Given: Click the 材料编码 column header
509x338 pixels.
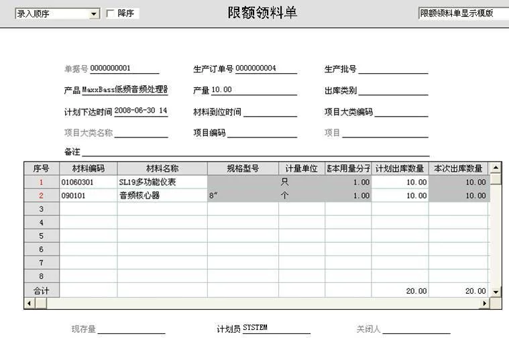Looking at the screenshot, I should tap(89, 168).
